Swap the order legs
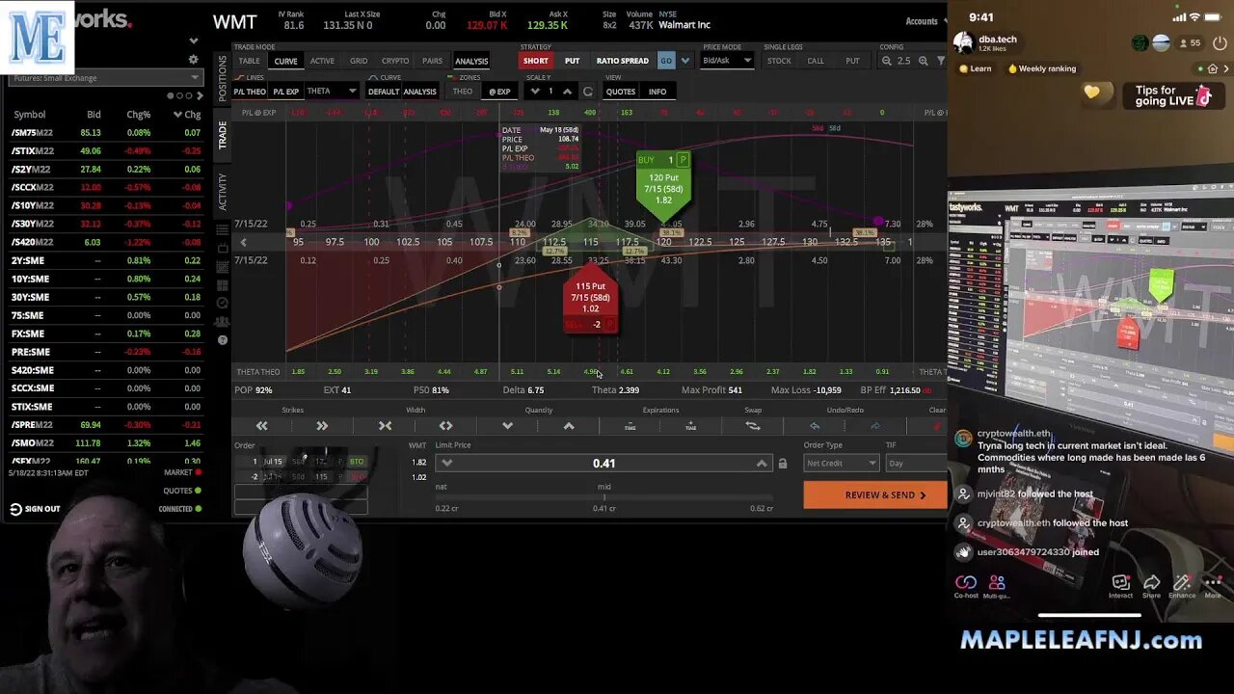Image resolution: width=1234 pixels, height=694 pixels. (x=753, y=425)
